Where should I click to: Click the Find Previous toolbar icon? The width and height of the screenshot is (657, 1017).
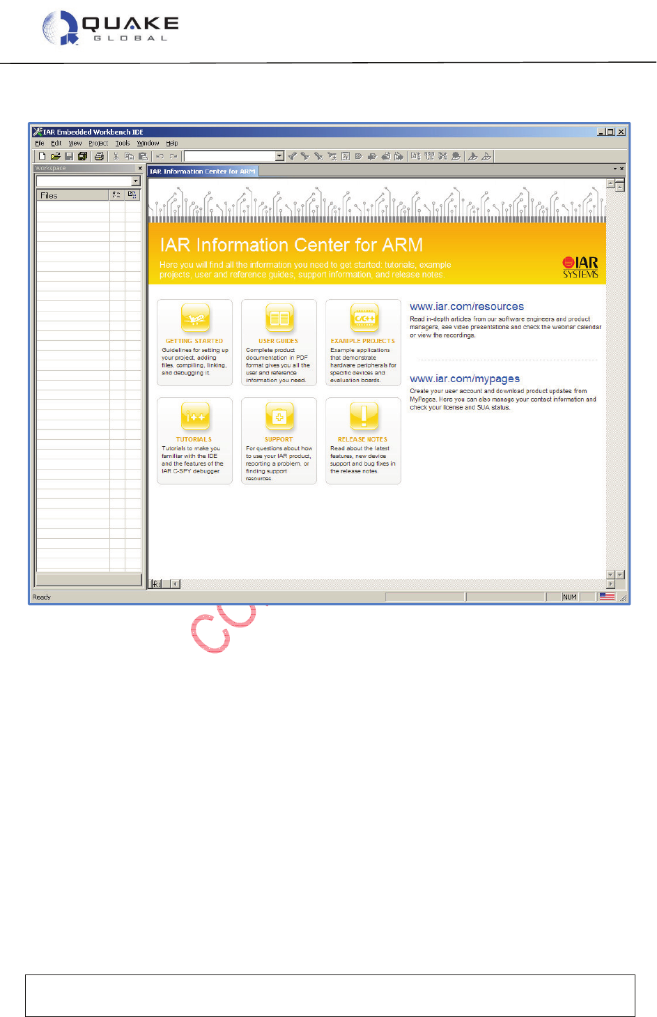click(292, 156)
